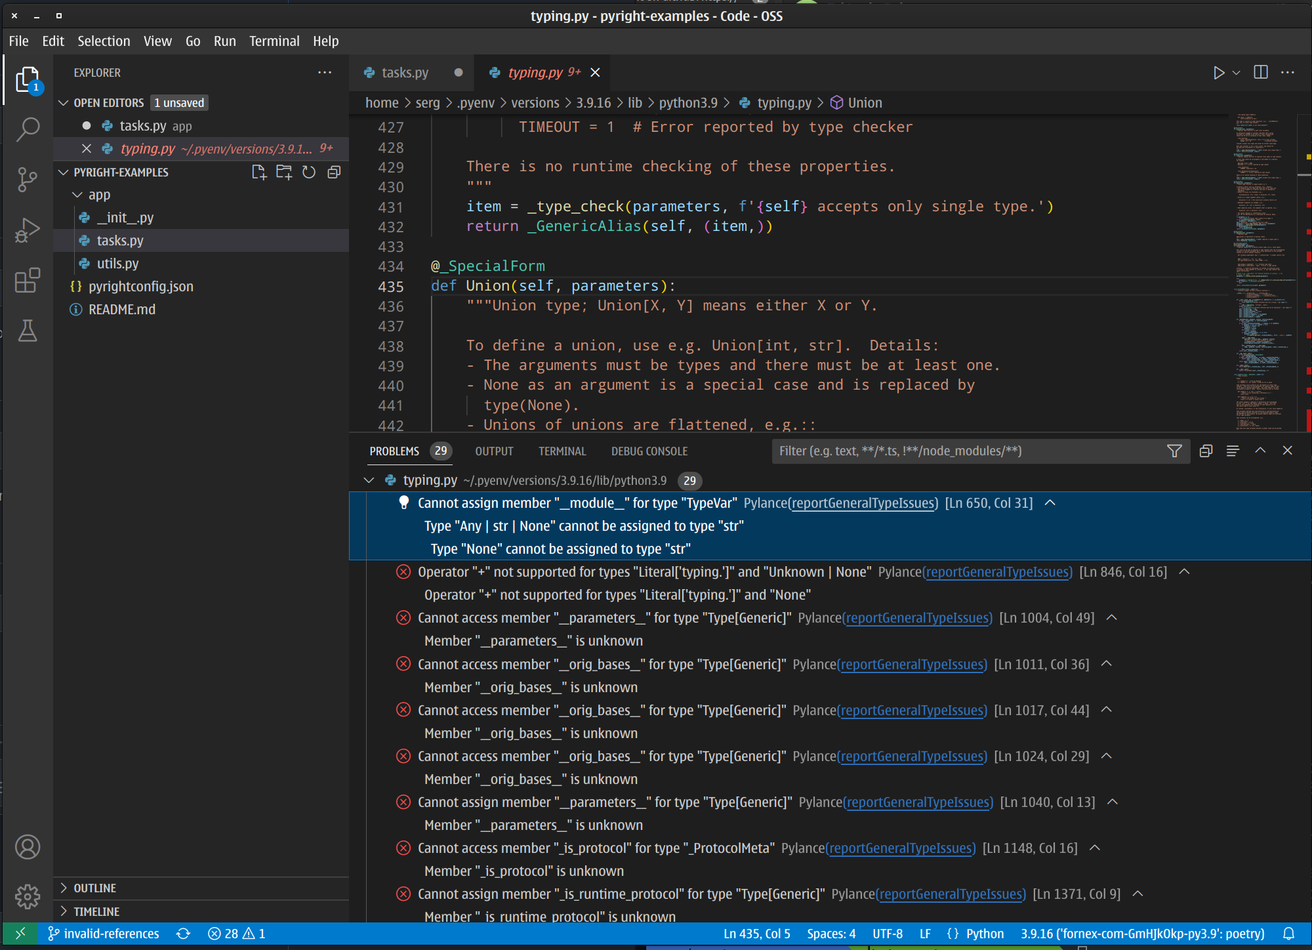Viewport: 1312px width, 950px height.
Task: Open the Source Control view
Action: [x=28, y=180]
